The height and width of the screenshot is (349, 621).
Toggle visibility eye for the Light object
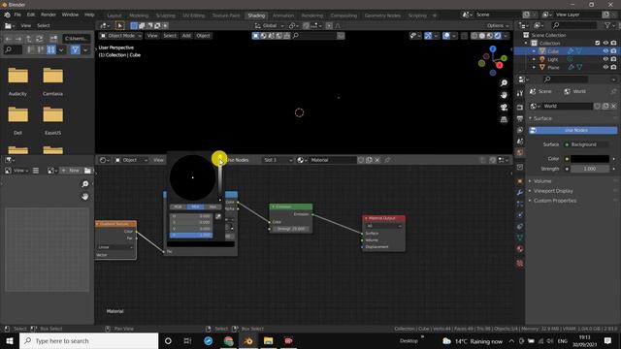pos(605,59)
